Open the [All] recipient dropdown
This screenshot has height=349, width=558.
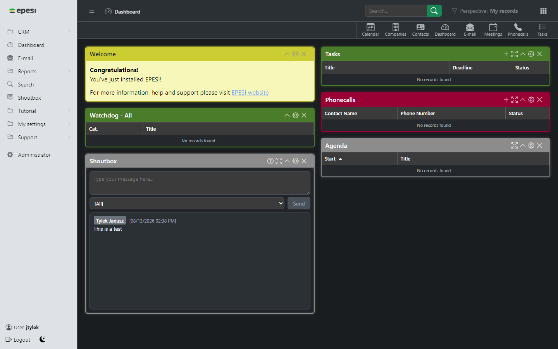[187, 203]
